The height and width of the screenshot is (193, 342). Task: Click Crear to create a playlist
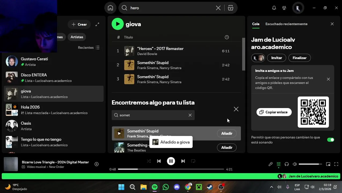click(x=79, y=24)
